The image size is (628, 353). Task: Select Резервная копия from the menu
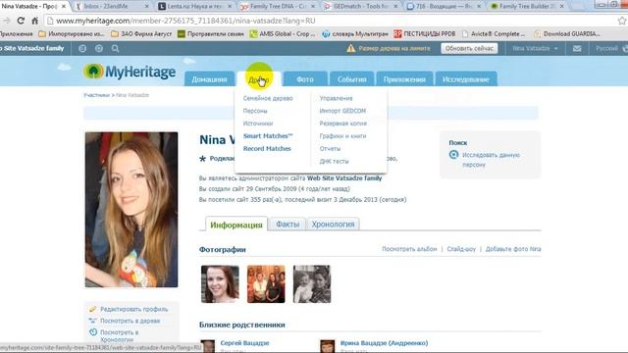342,124
